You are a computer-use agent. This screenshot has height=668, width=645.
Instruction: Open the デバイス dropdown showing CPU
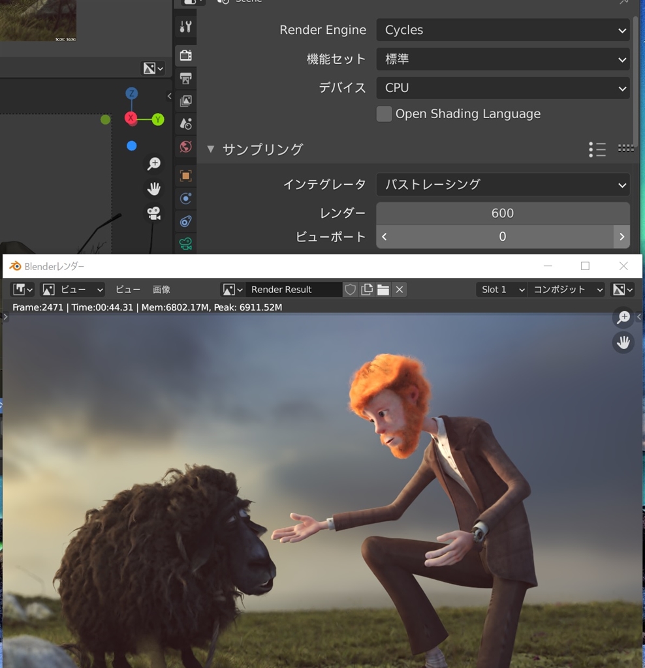(503, 88)
